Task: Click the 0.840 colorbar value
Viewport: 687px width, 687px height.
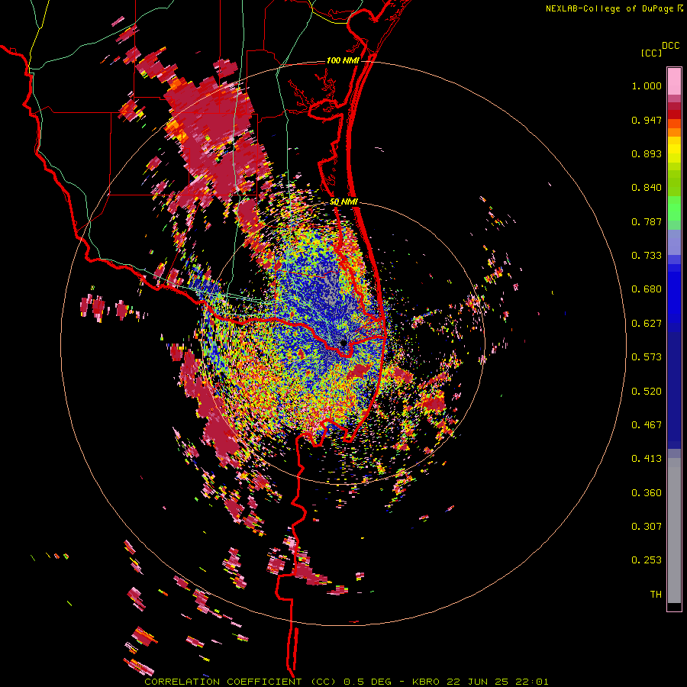Action: tap(647, 188)
